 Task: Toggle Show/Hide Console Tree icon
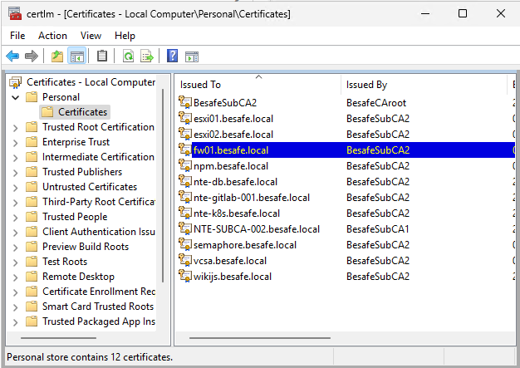tap(76, 56)
